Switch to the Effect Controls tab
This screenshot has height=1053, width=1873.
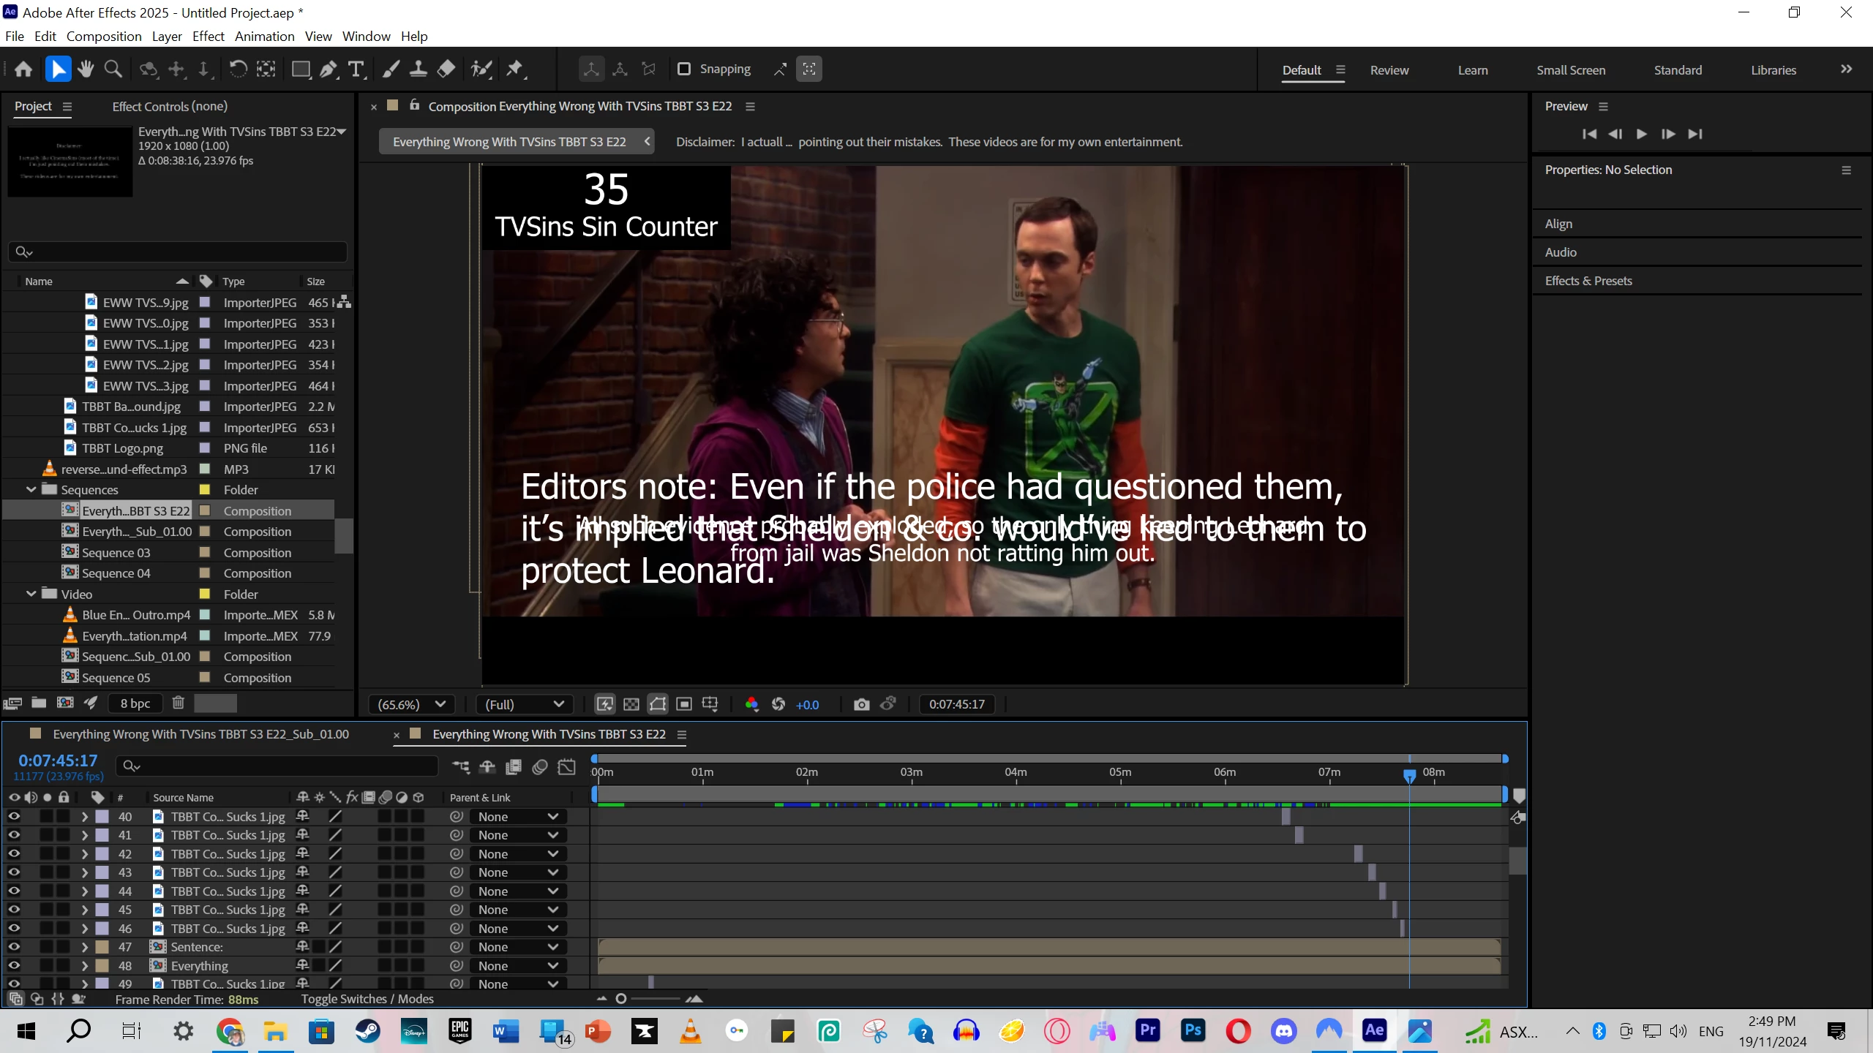pos(170,106)
